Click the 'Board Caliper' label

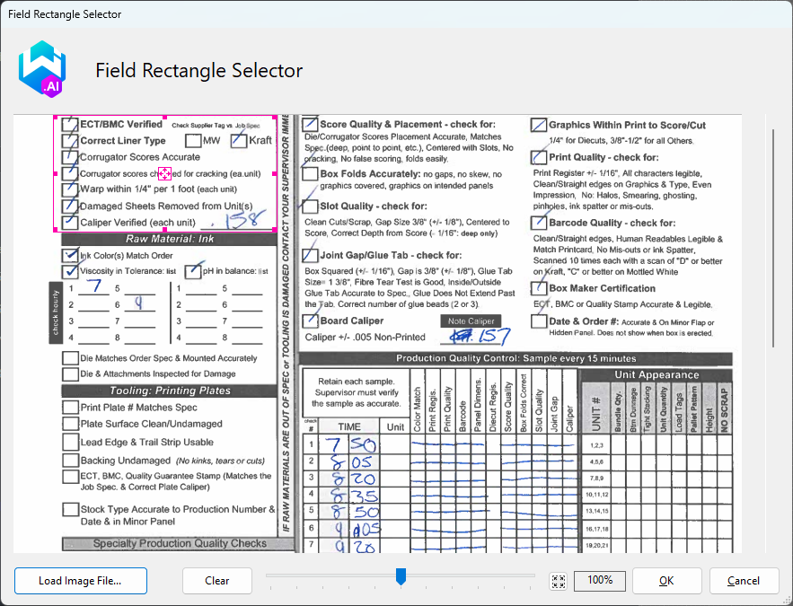point(352,321)
